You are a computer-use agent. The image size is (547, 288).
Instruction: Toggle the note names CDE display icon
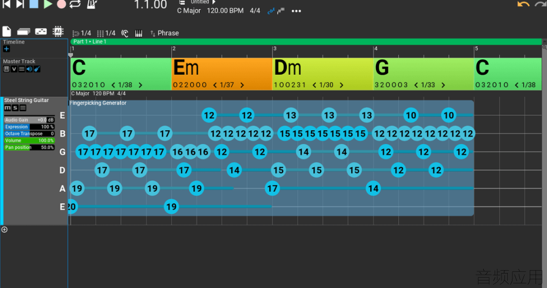tap(271, 11)
